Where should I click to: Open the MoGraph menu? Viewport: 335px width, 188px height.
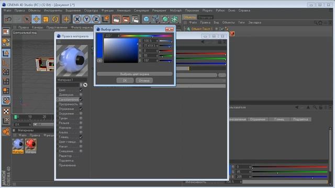176,10
